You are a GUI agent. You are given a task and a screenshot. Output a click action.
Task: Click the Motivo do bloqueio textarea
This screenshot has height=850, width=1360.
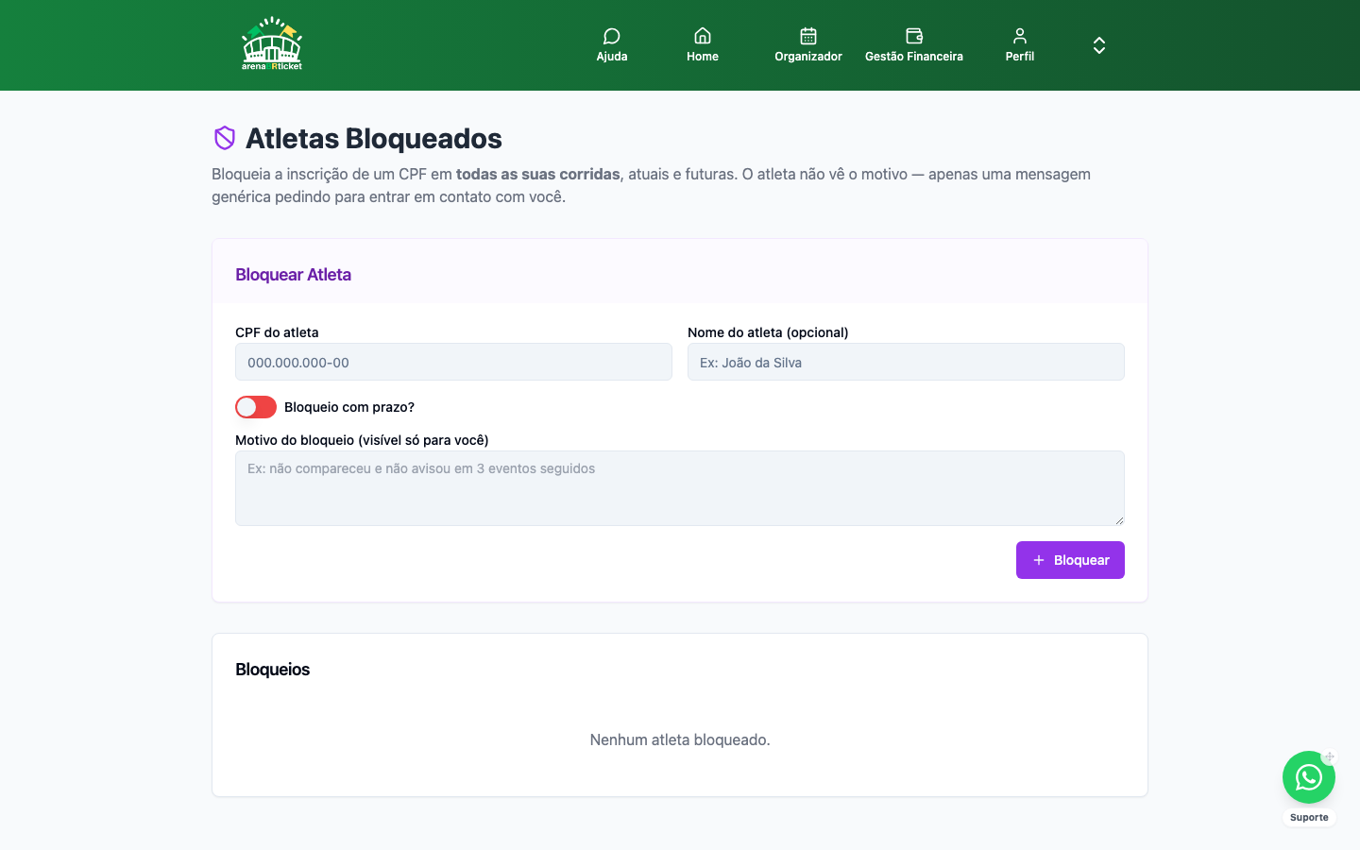680,488
